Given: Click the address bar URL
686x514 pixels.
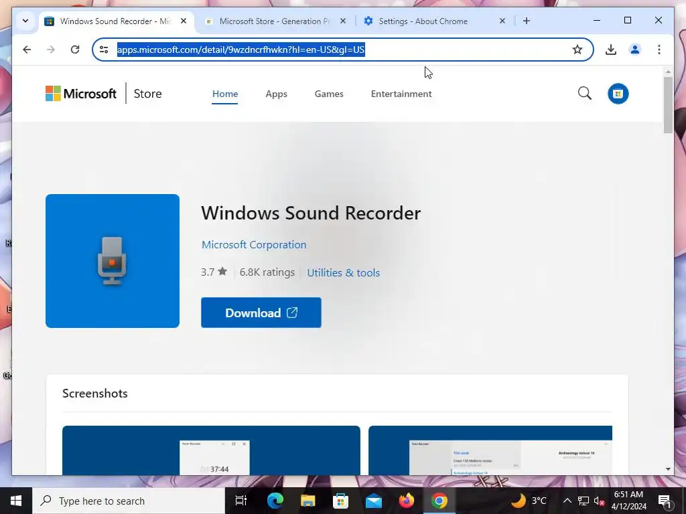Looking at the screenshot, I should pyautogui.click(x=241, y=50).
